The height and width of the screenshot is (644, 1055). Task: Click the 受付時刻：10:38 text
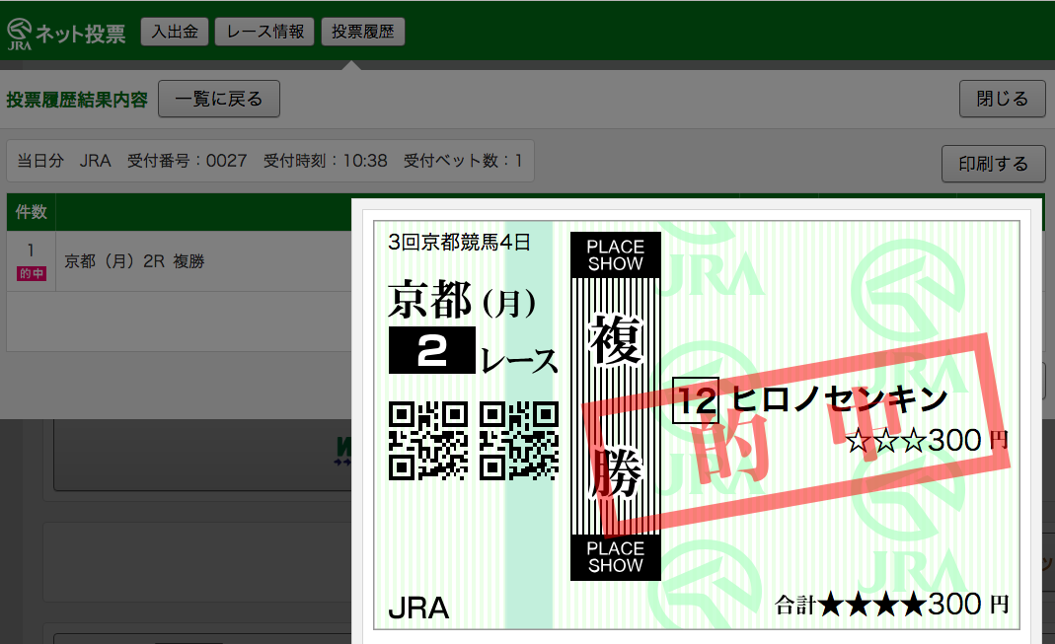pos(325,161)
